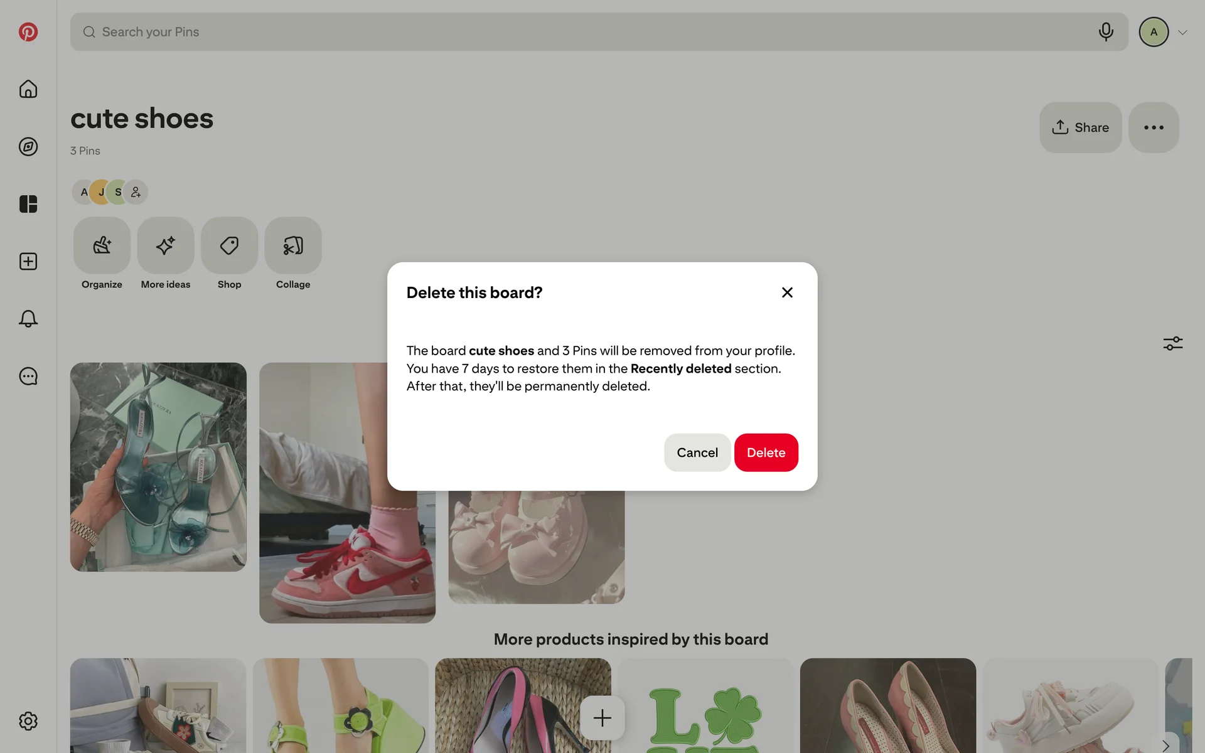
Task: Click the Delete button in dialog
Action: click(x=766, y=452)
